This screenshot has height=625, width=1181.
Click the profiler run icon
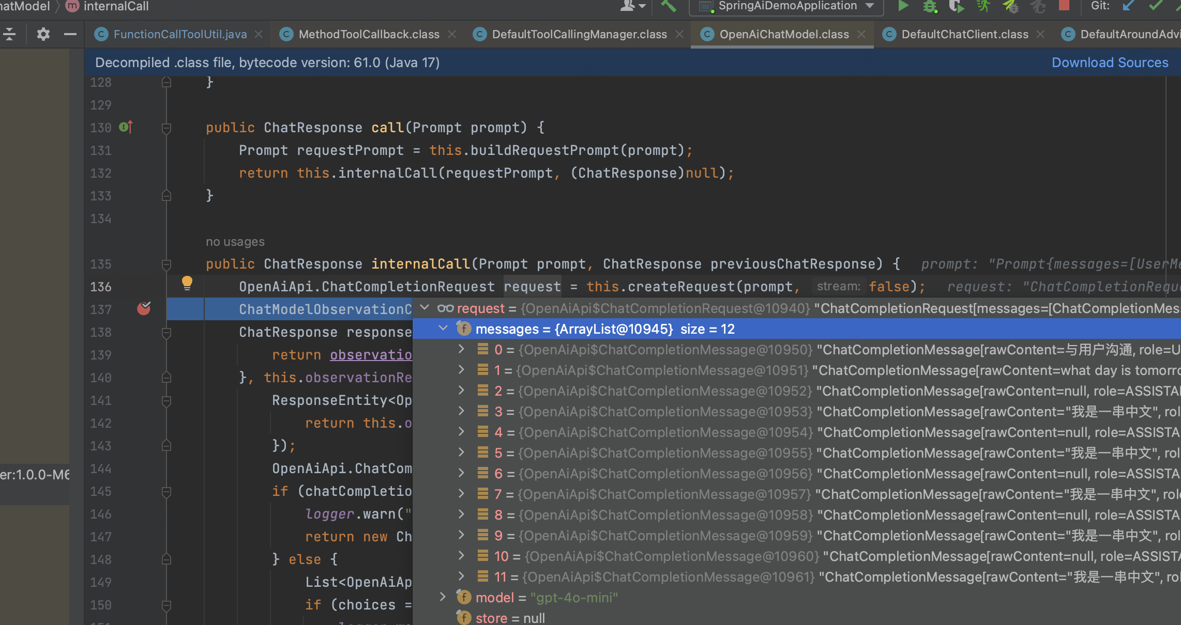tap(982, 6)
